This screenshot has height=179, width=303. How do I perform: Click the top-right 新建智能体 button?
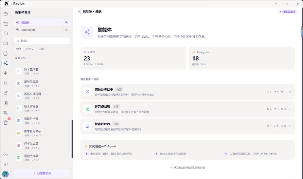click(x=287, y=12)
